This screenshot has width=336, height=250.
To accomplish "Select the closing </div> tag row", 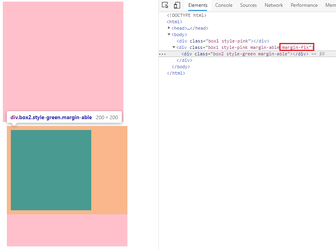I will (x=184, y=60).
